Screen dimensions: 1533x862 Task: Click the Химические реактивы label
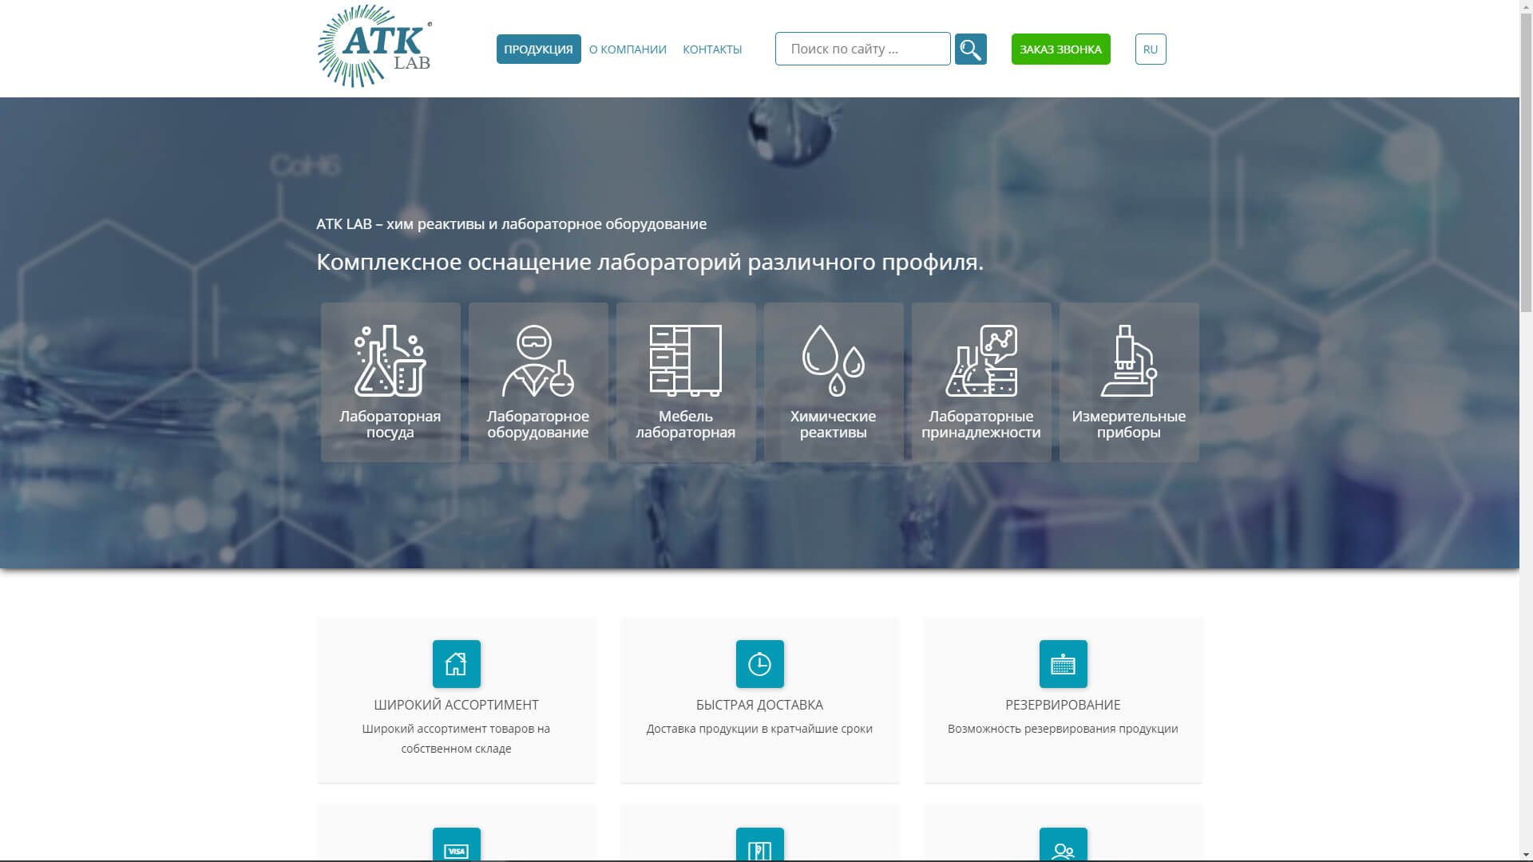pyautogui.click(x=834, y=425)
